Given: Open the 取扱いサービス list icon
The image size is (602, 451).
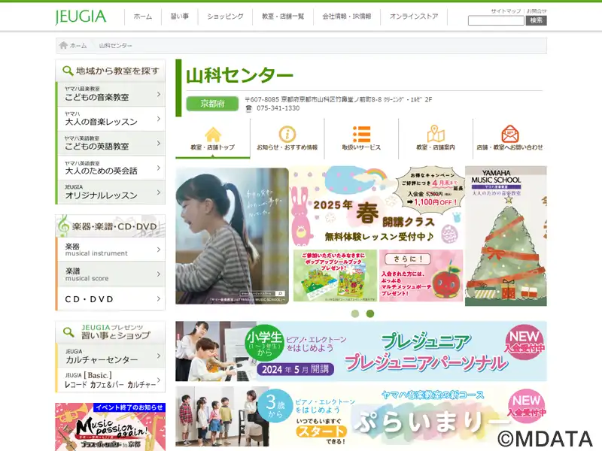Looking at the screenshot, I should (361, 135).
